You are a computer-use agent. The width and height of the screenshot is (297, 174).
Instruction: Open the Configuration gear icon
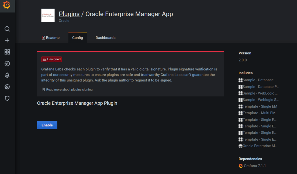click(7, 87)
